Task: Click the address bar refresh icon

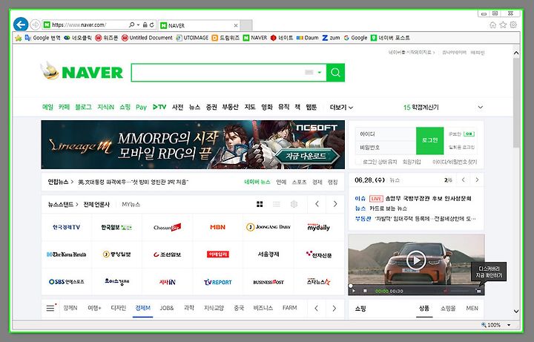Action: [x=151, y=25]
